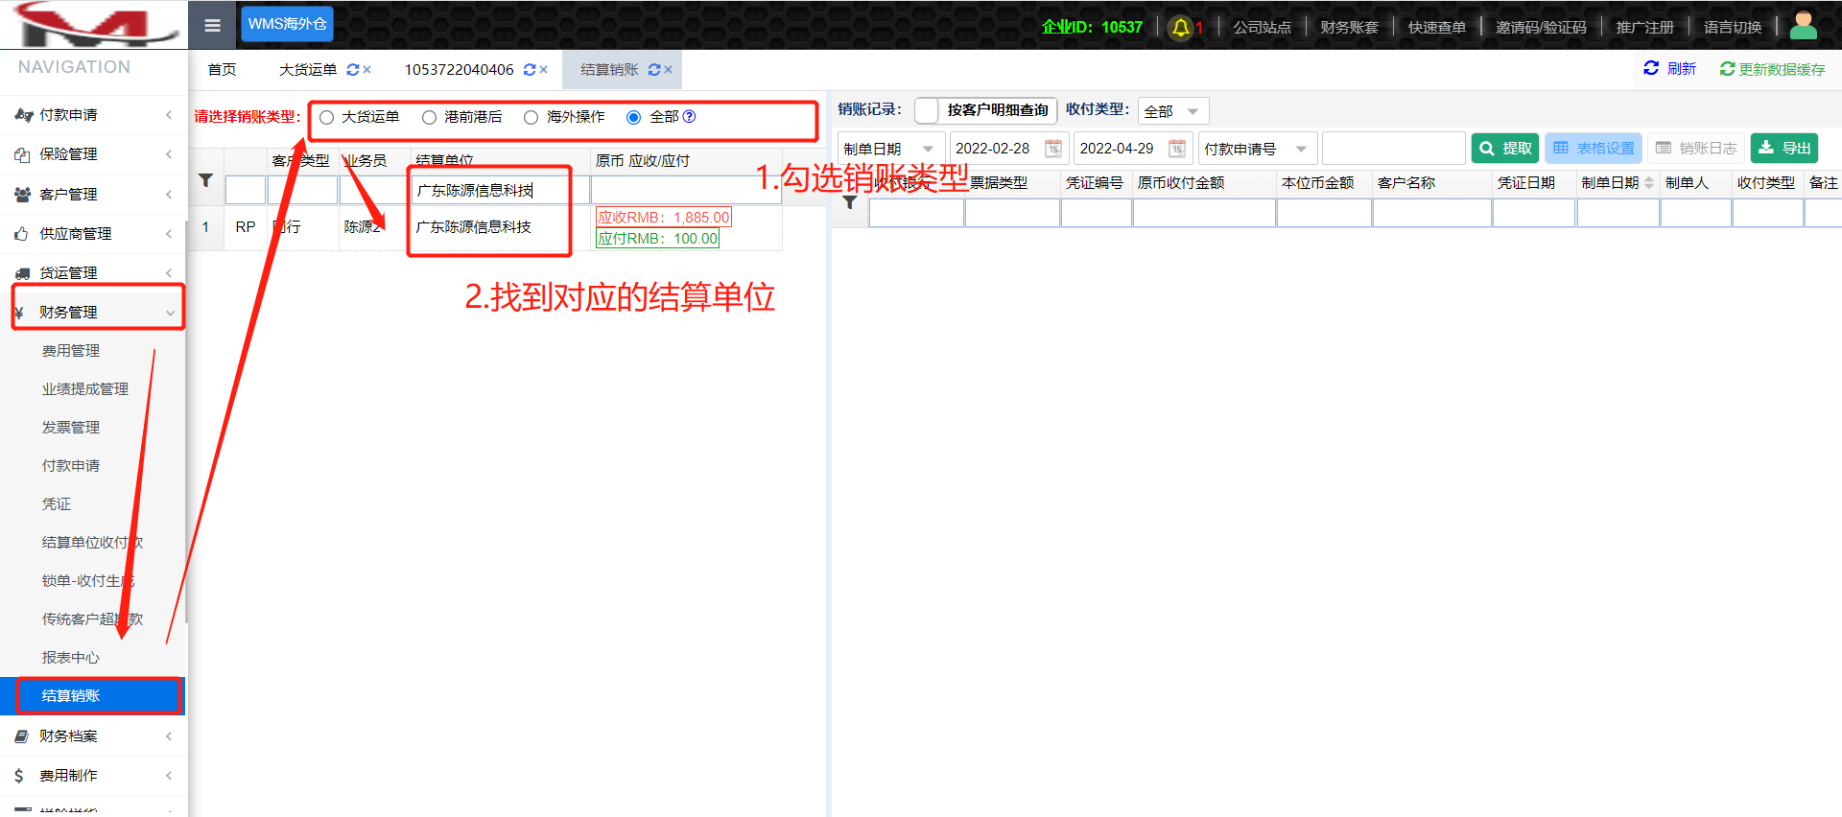Screen dimensions: 1842x817
Task: Click the green 提取 search button
Action: coord(1504,149)
